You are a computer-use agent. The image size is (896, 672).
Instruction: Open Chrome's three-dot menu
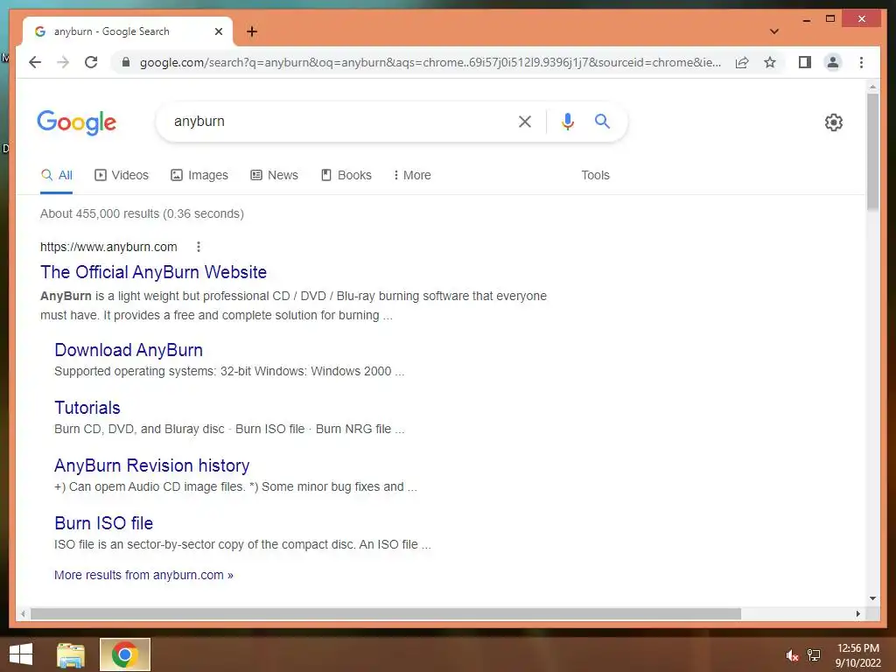(x=861, y=62)
